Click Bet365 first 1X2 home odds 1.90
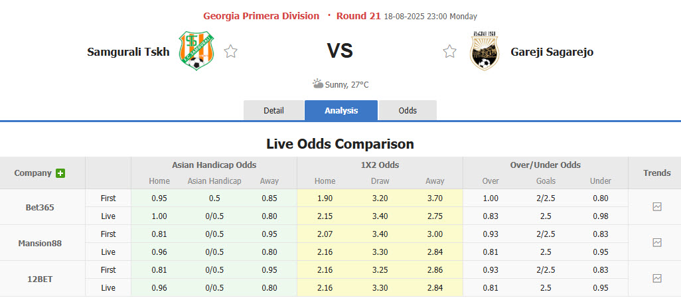The image size is (681, 302). pyautogui.click(x=325, y=198)
